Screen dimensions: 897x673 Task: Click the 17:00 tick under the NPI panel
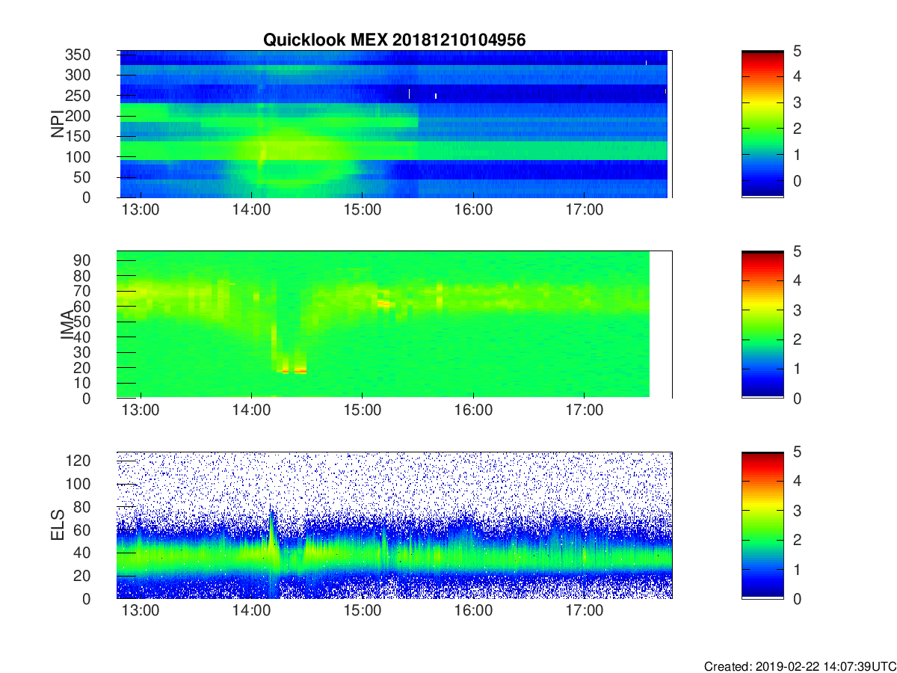pos(584,210)
